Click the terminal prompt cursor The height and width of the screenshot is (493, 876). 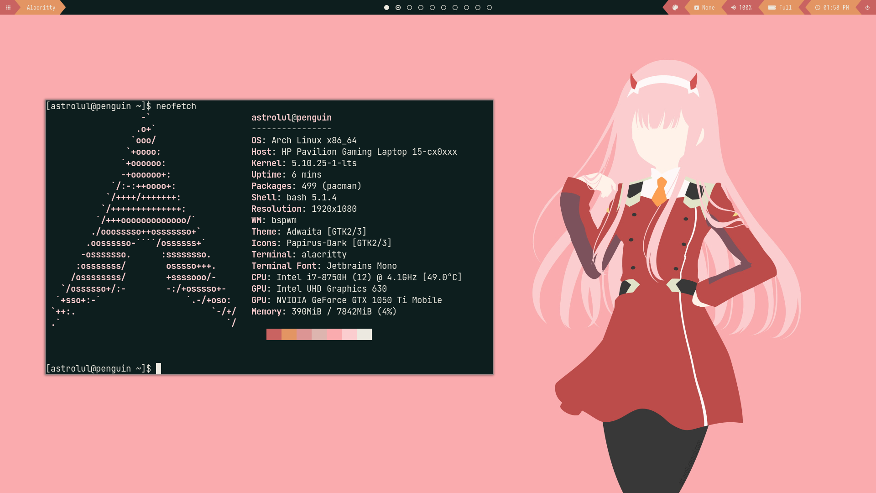tap(158, 368)
